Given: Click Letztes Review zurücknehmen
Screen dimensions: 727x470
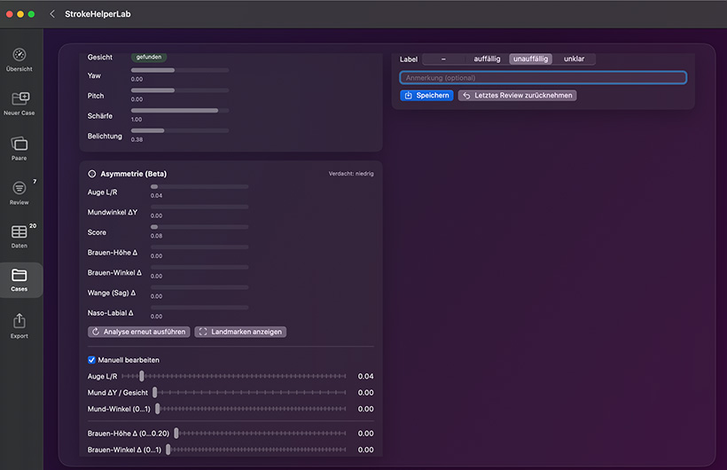Looking at the screenshot, I should pos(518,95).
